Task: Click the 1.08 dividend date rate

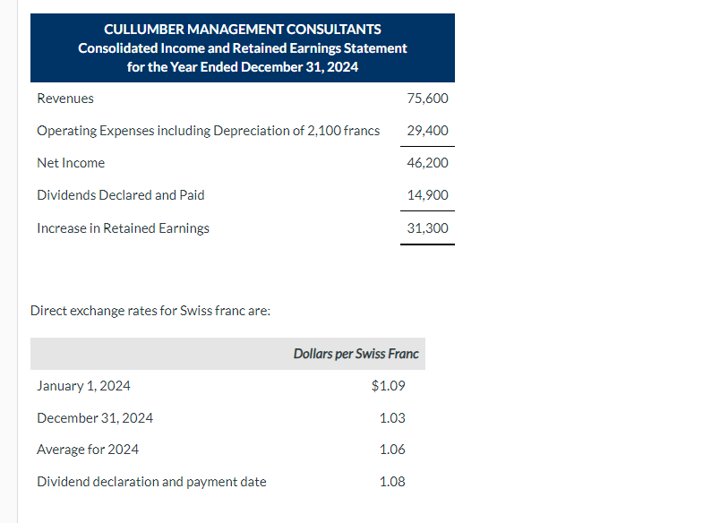Action: click(x=392, y=482)
